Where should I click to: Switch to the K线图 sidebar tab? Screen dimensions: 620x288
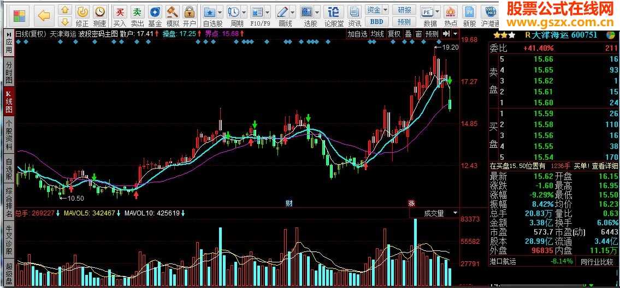(x=9, y=101)
